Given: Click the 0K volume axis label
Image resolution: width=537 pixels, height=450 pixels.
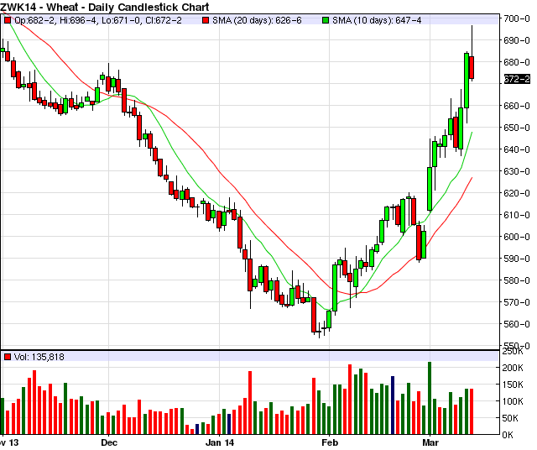Looking at the screenshot, I should [x=508, y=435].
